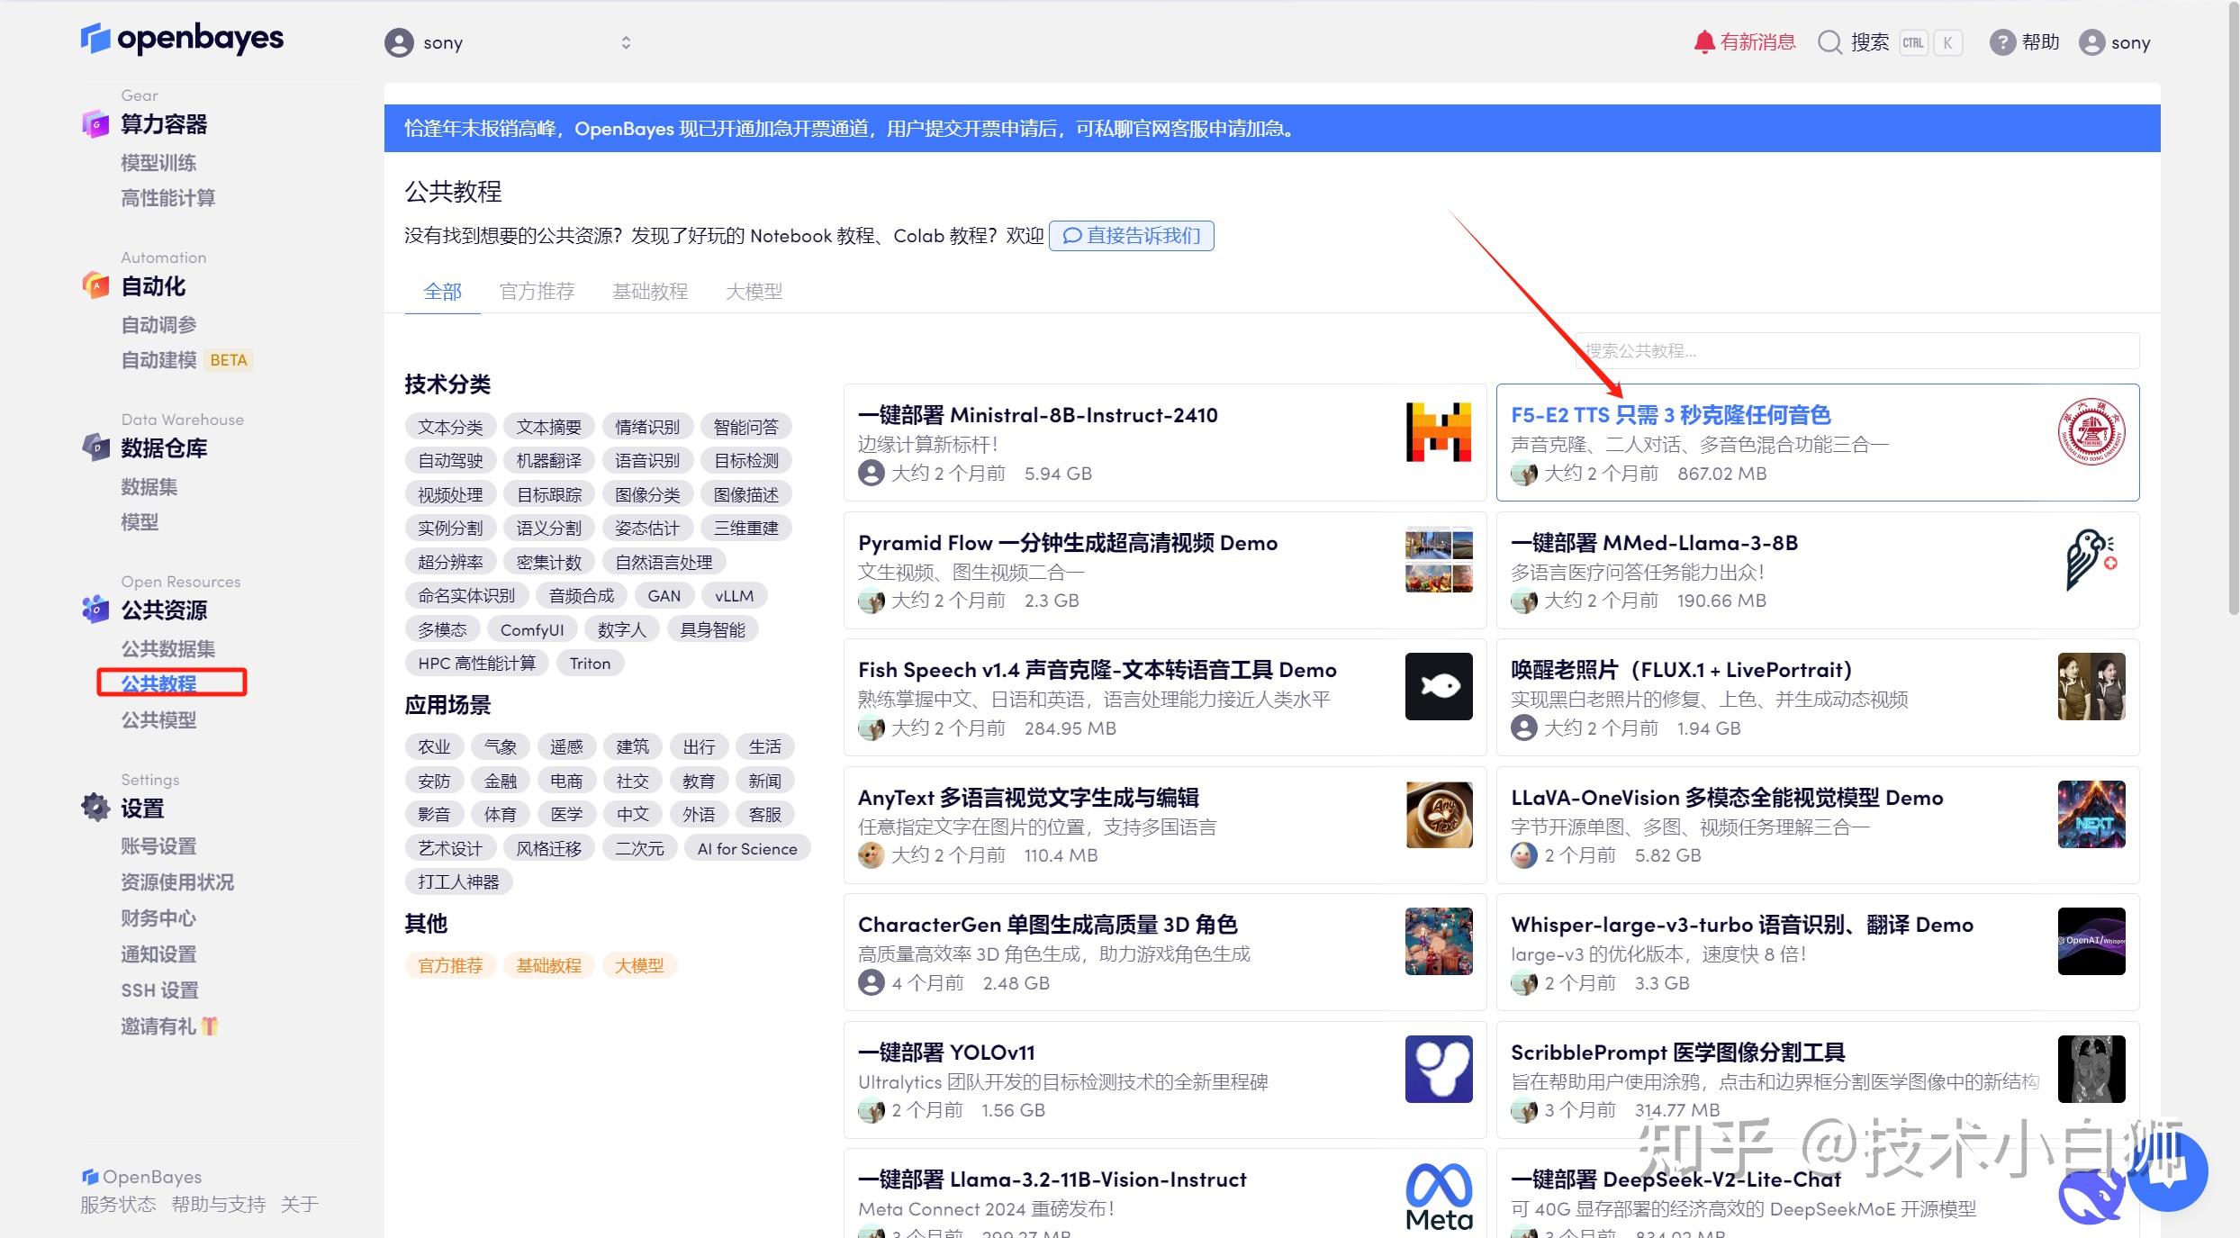Click the 直接告诉我们 feedback button
Image resolution: width=2240 pixels, height=1238 pixels.
1132,235
